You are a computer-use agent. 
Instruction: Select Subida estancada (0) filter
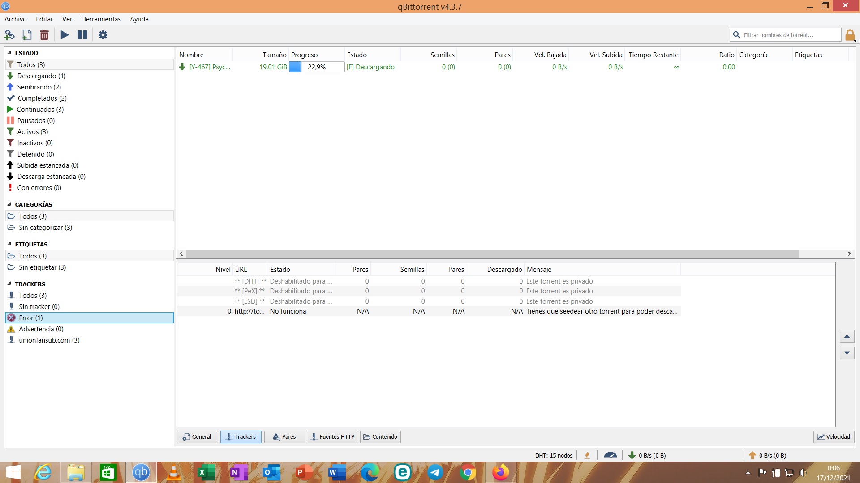tap(89, 165)
